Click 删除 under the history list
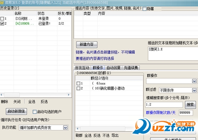This screenshot has width=198, height=140. pos(5,102)
